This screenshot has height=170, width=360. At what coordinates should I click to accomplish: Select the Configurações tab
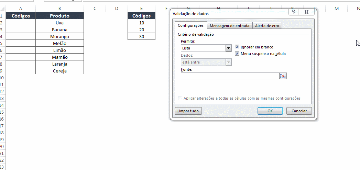click(190, 26)
